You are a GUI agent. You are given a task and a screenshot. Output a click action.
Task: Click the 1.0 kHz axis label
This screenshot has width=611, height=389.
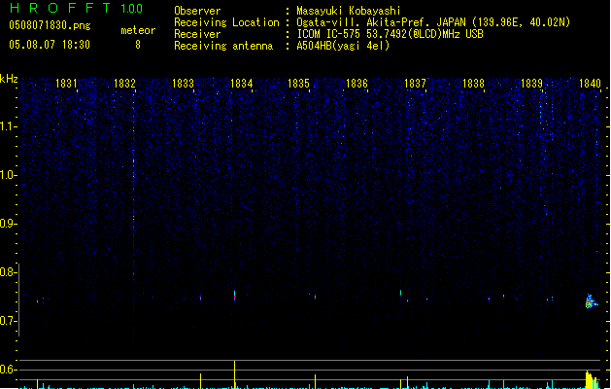point(8,175)
